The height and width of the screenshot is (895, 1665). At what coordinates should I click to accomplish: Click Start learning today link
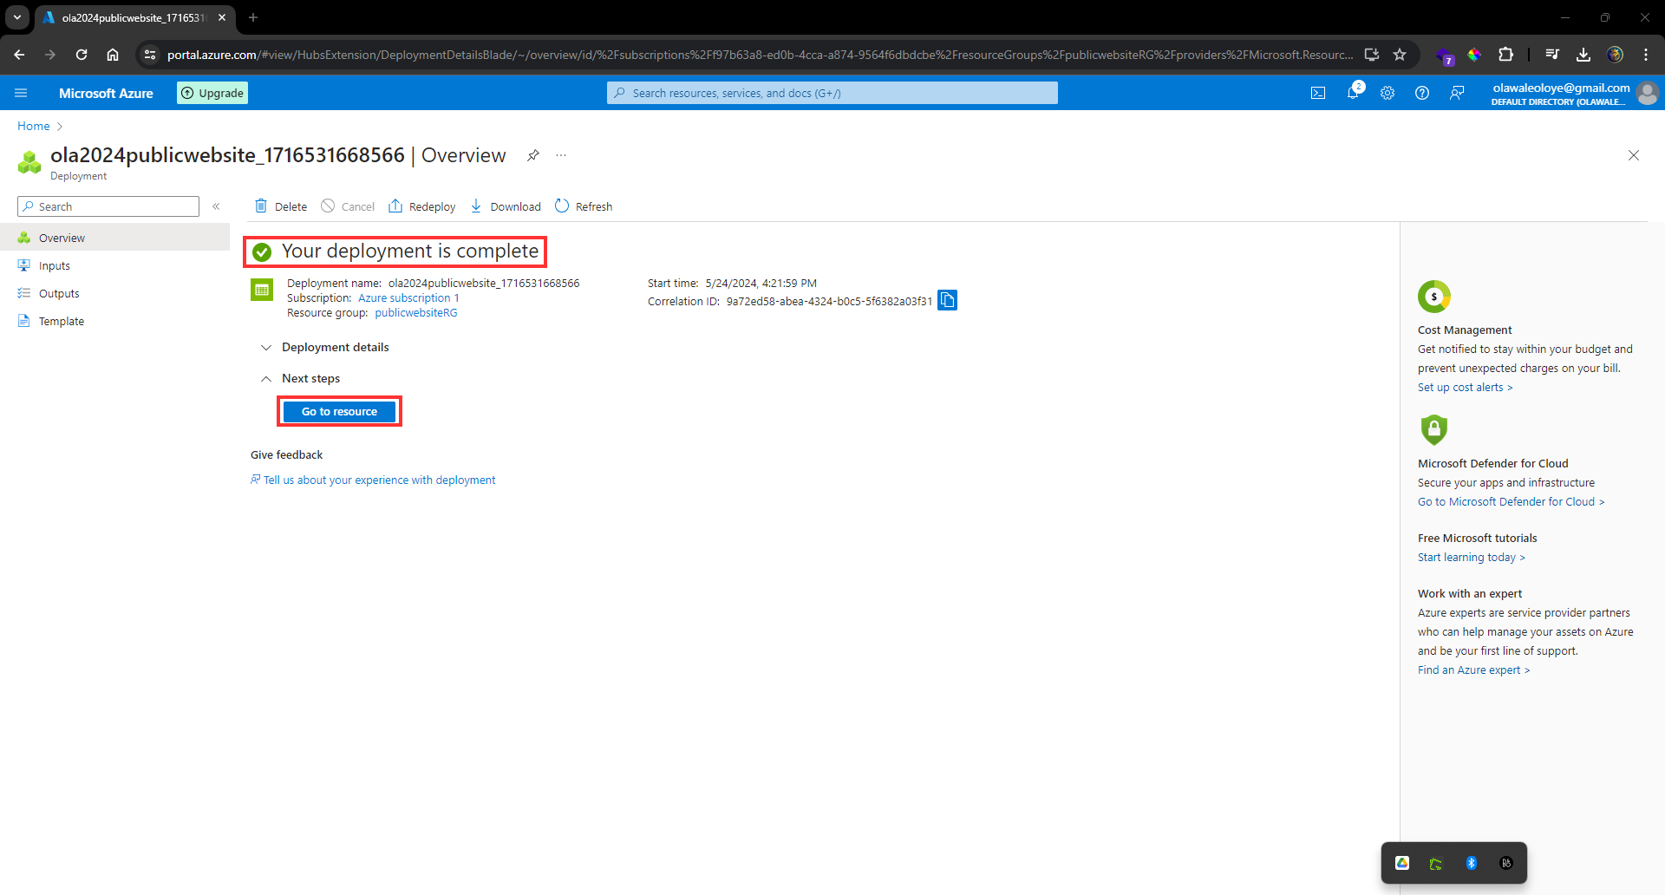(1471, 558)
